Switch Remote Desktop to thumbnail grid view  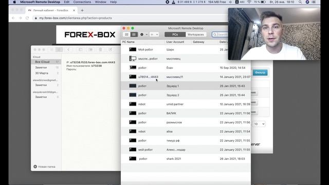click(126, 34)
